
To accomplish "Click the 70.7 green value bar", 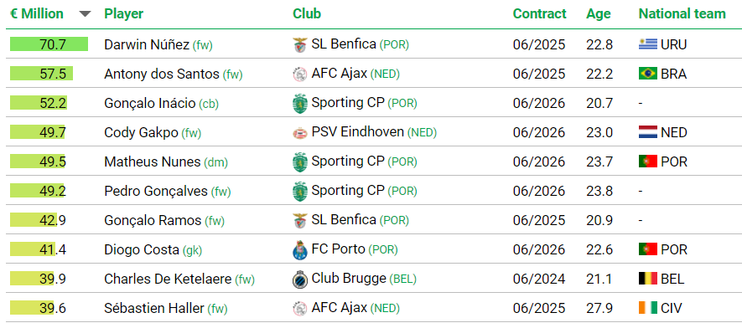I will click(49, 44).
